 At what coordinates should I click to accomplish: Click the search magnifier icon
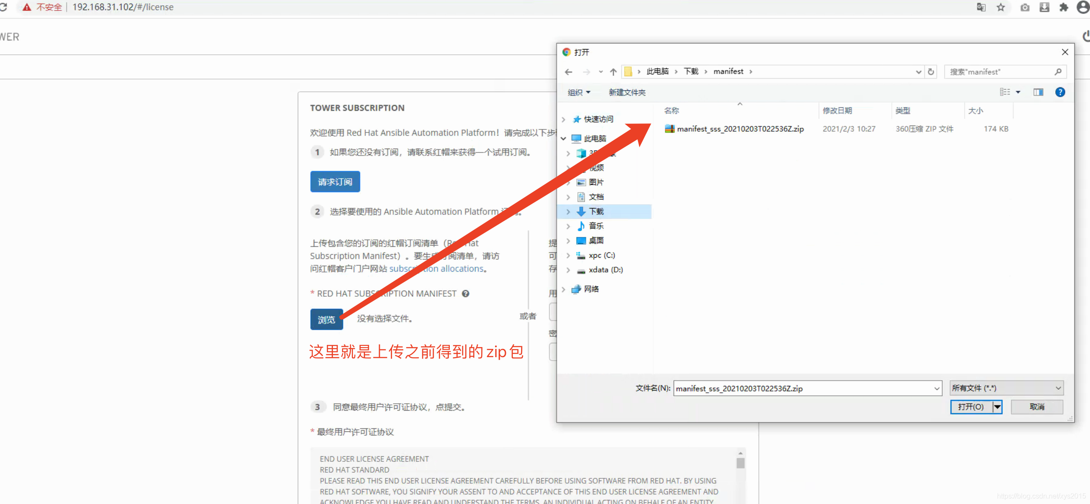[1058, 72]
